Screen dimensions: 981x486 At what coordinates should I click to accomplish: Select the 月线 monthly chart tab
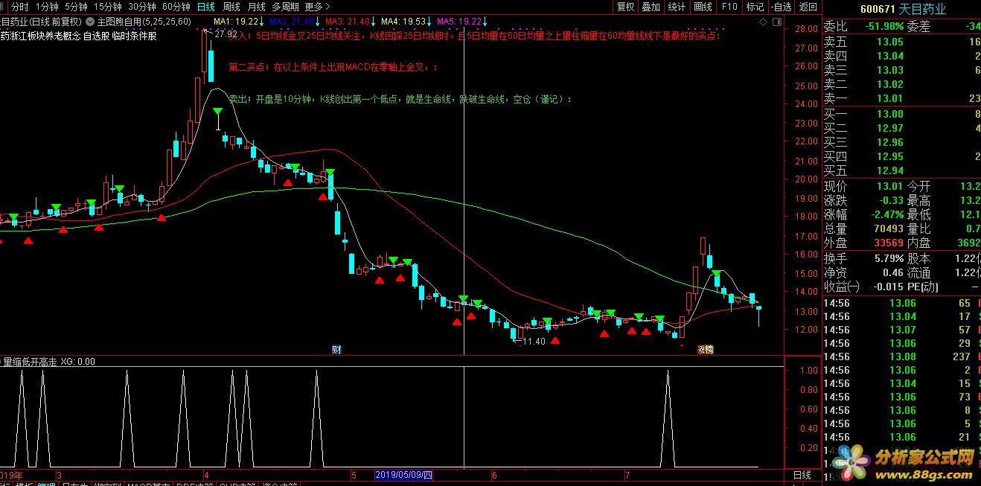(x=256, y=7)
